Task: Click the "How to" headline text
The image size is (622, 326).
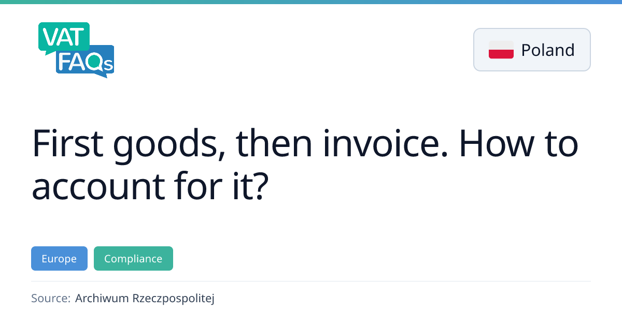Action: (x=518, y=144)
